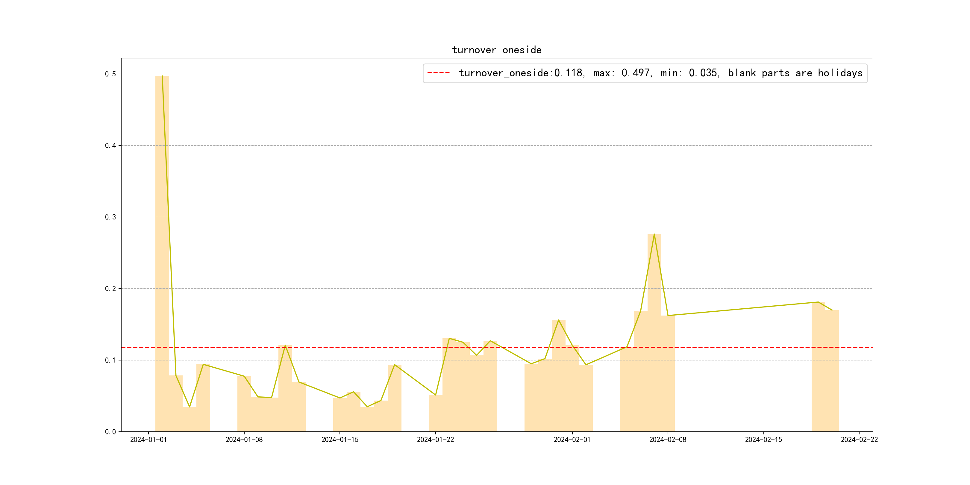Click the x-axis label 2024-02-22
The height and width of the screenshot is (485, 970).
point(859,440)
